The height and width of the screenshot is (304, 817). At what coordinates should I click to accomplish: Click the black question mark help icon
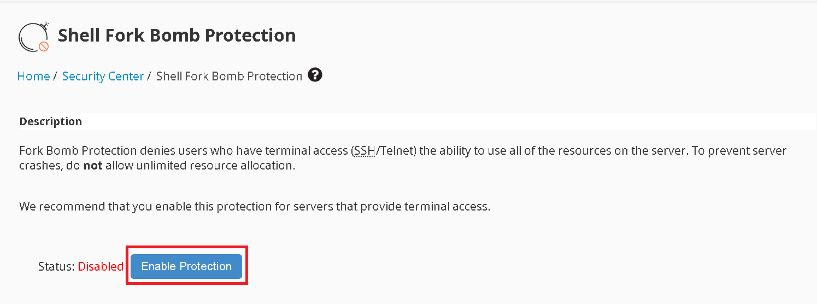point(315,75)
